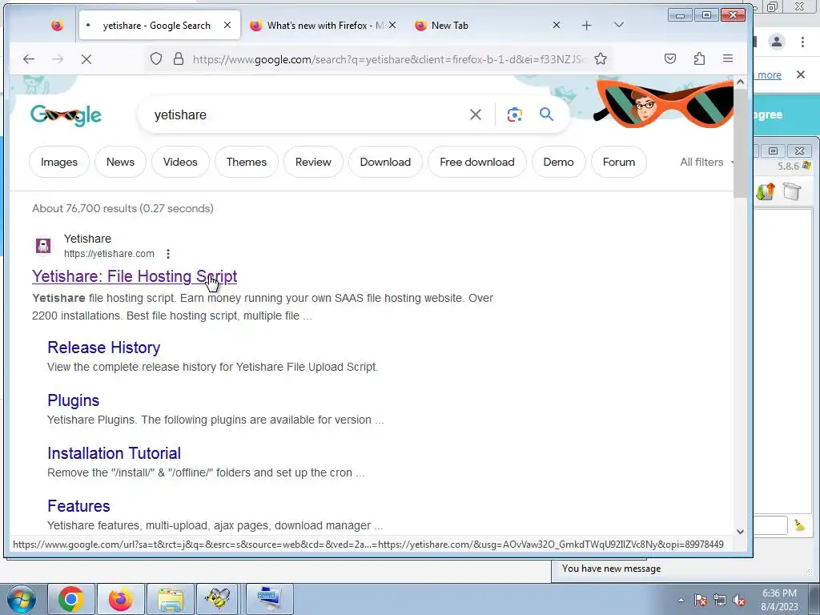This screenshot has height=615, width=820.
Task: Open the computer keyboard taskbar icon
Action: coord(270,599)
